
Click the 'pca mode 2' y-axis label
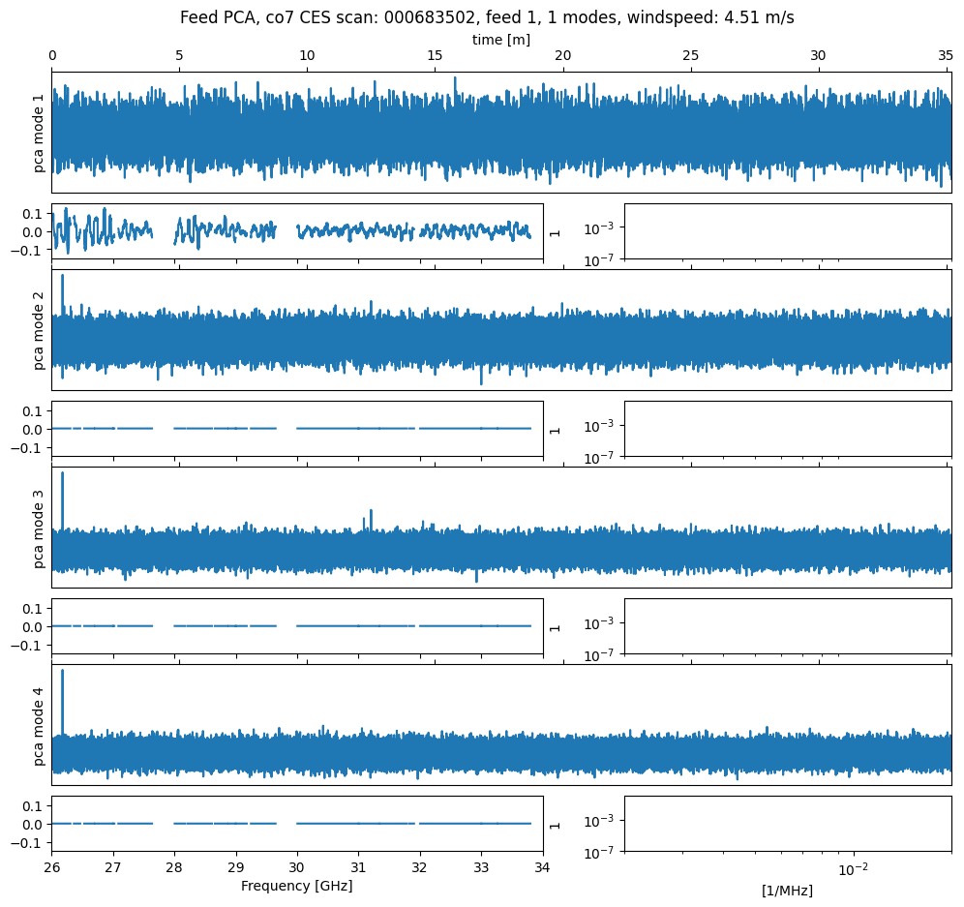coord(40,330)
